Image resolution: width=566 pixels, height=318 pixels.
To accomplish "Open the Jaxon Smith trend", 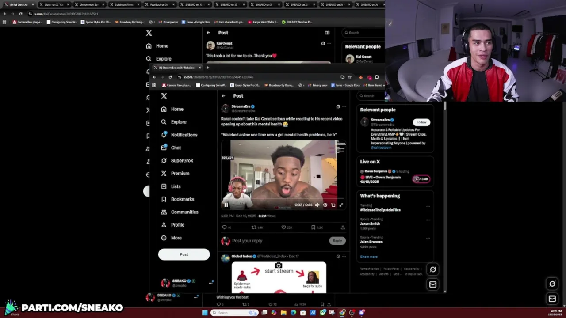I will pos(370,223).
